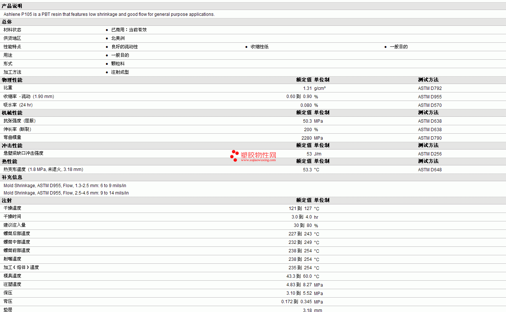The image size is (506, 312).
Task: Click the drying temperature value "121 到 127"
Action: point(300,208)
